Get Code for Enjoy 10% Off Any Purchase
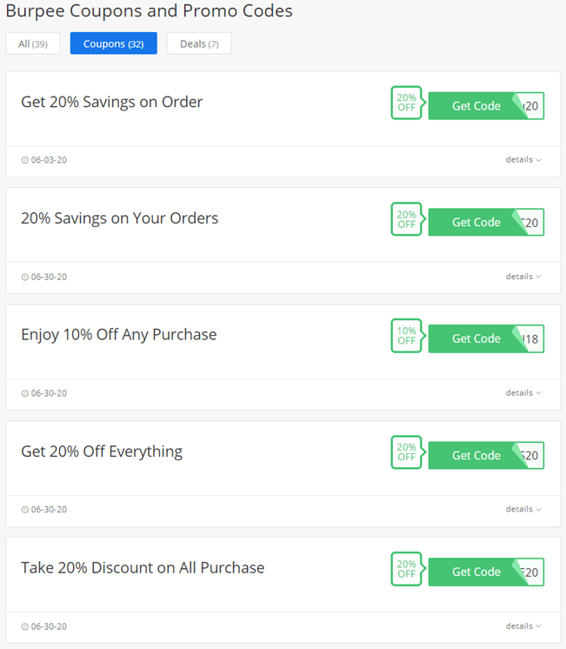 tap(486, 338)
